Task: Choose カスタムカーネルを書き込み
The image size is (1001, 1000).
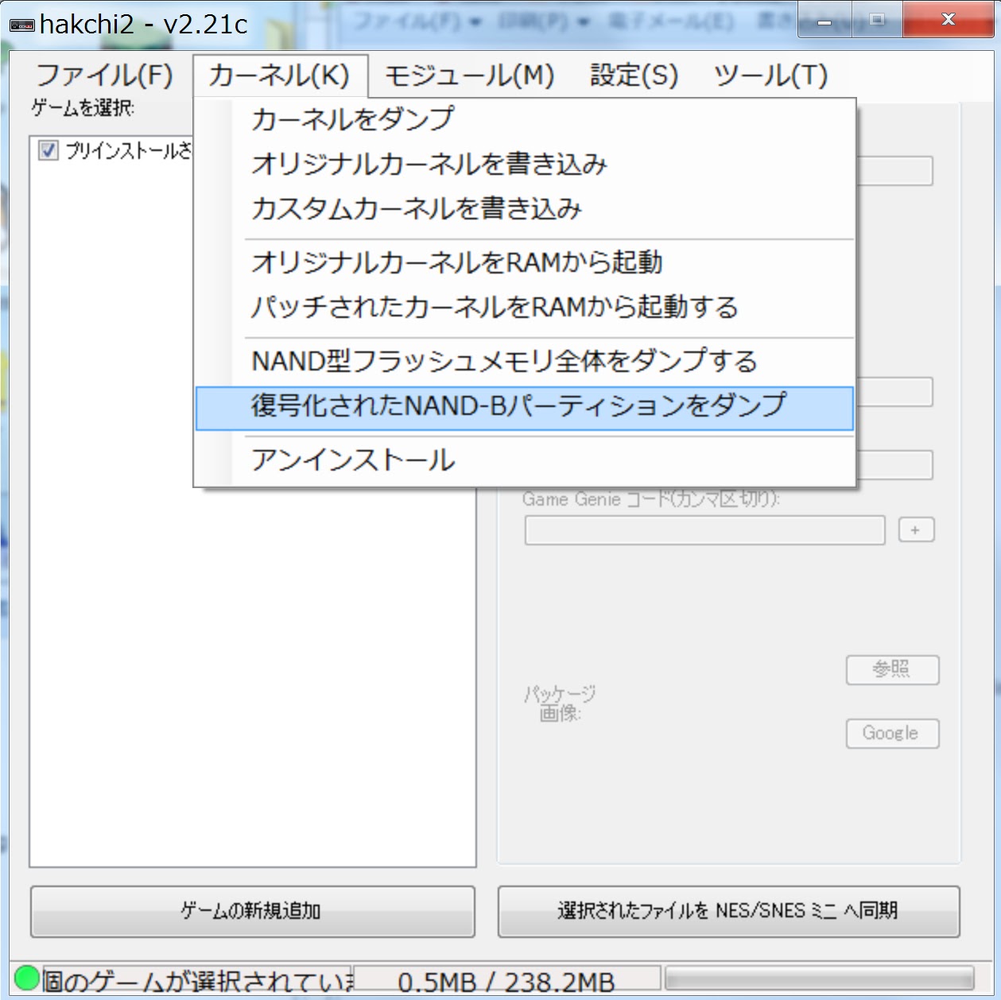Action: (525, 208)
